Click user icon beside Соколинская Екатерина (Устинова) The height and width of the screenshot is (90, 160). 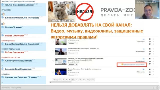click(3, 77)
